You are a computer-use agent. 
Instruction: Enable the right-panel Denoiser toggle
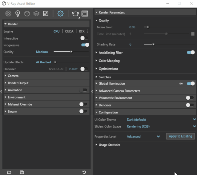pyautogui.click(x=190, y=105)
